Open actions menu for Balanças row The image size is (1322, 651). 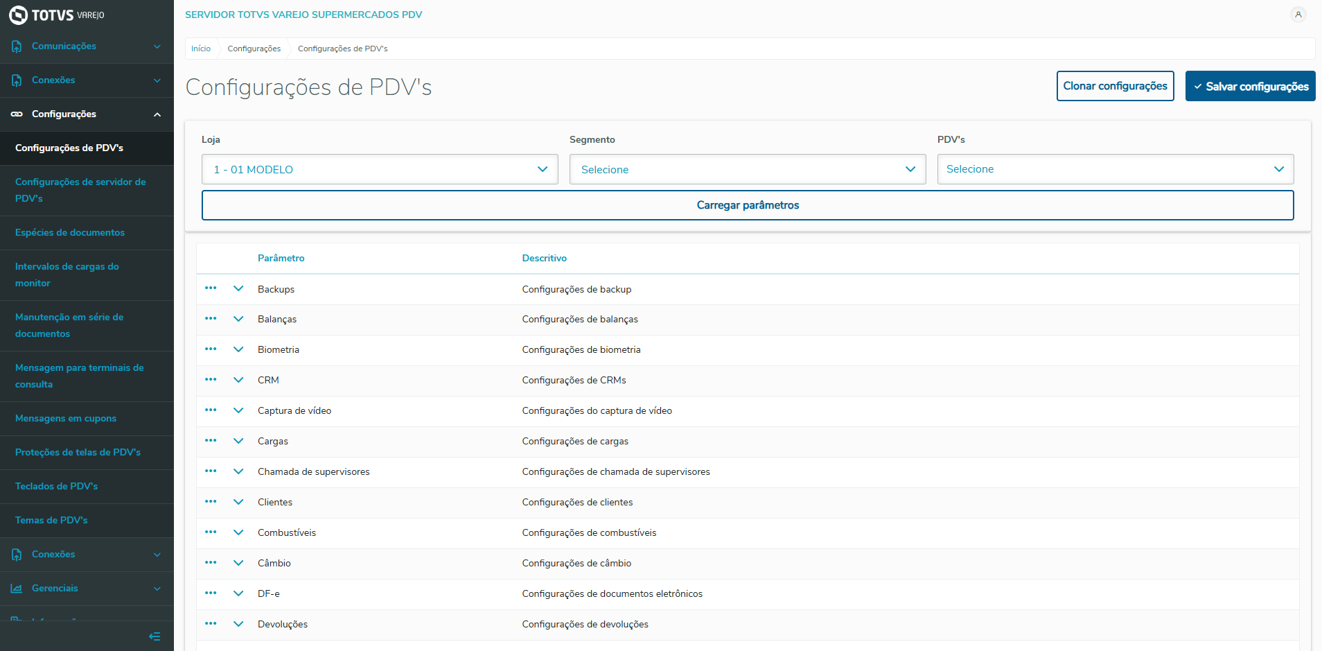(x=211, y=319)
